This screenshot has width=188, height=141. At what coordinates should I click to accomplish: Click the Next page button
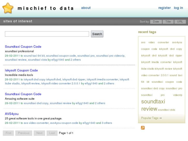pos(39,133)
